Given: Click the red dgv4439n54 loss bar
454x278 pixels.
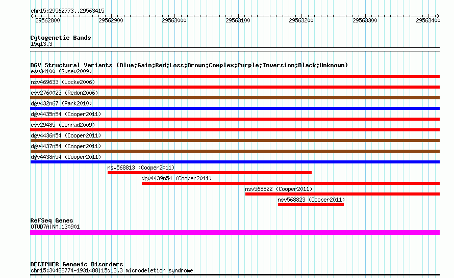Looking at the screenshot, I should tap(291, 183).
